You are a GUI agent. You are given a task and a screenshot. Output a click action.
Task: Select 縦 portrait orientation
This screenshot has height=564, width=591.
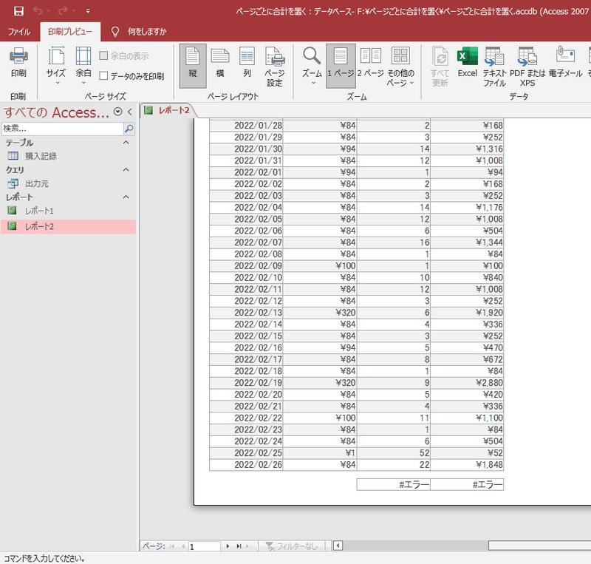[193, 66]
